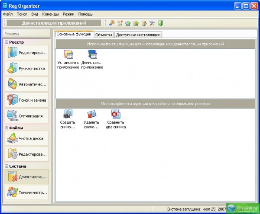Image resolution: width=260 pixels, height=214 pixels.
Task: Collapse the Система section
Action: [x=6, y=166]
